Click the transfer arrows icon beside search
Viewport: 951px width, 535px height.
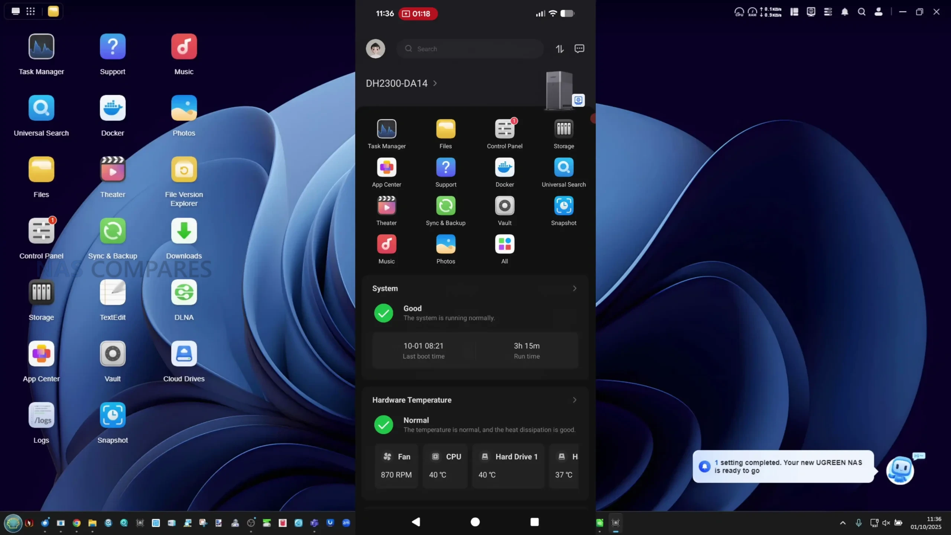click(x=559, y=49)
